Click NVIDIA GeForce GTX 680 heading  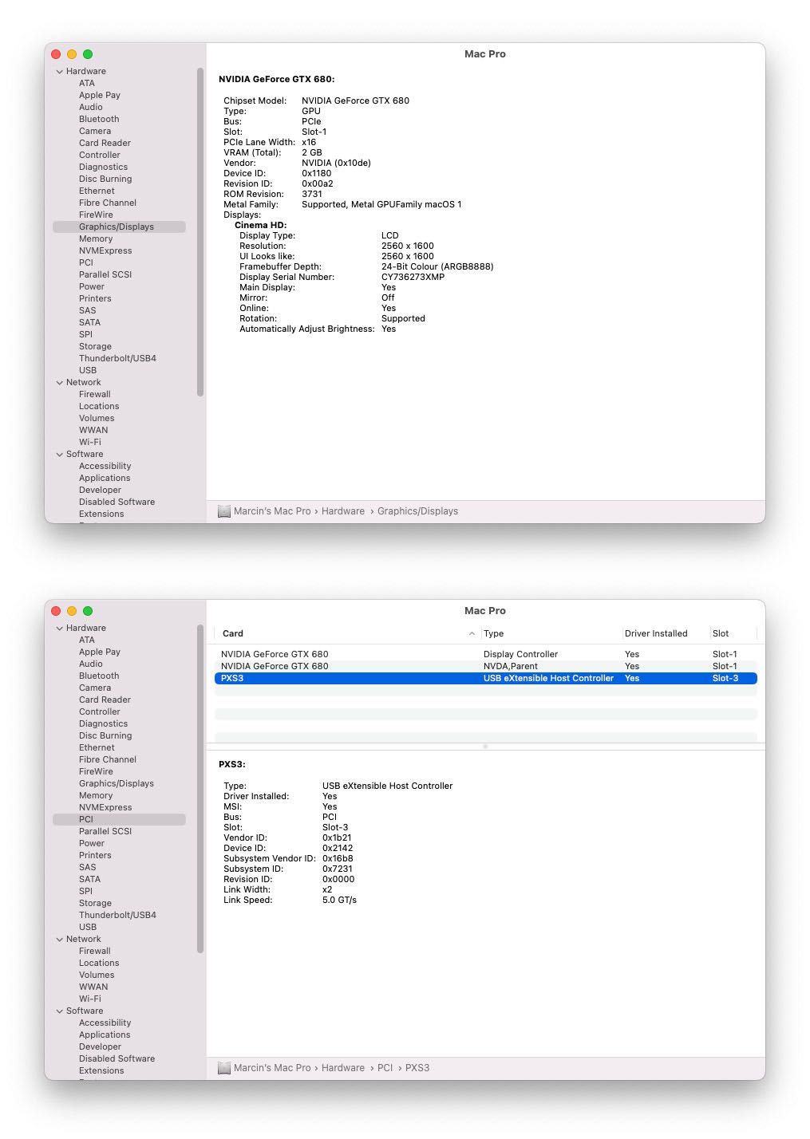coord(276,79)
